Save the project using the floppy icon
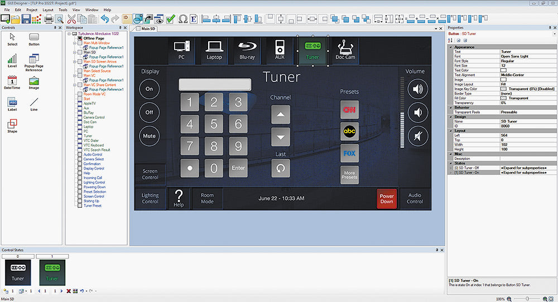Screen dimensions: 558x302 (26, 19)
